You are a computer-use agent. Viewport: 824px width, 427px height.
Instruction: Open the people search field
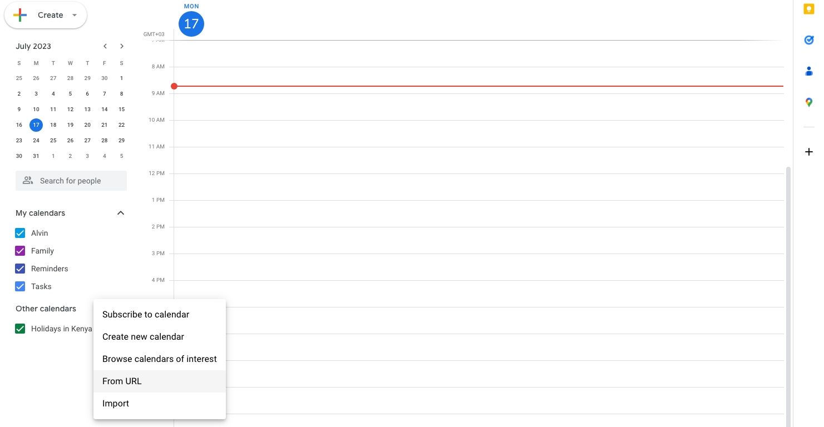coord(71,180)
